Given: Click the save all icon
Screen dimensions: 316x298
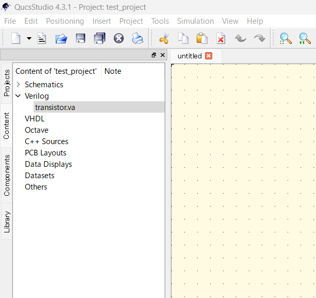Looking at the screenshot, I should click(x=100, y=38).
